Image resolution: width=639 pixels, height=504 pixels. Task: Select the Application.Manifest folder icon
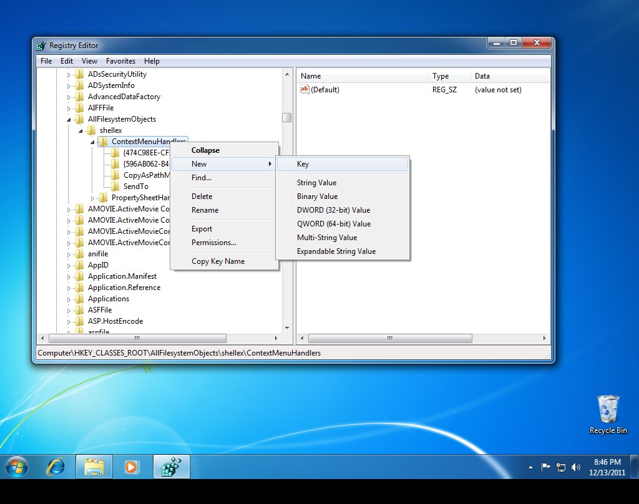(80, 276)
